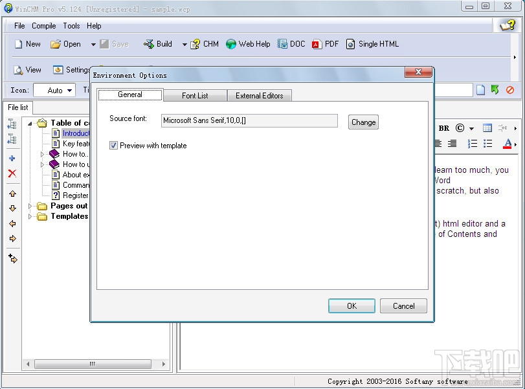Select the Key features tree item
The image size is (525, 389).
76,144
